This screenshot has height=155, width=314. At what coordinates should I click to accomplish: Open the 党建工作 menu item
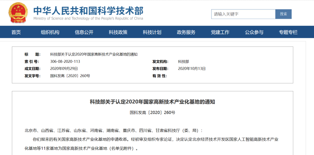[220, 32]
